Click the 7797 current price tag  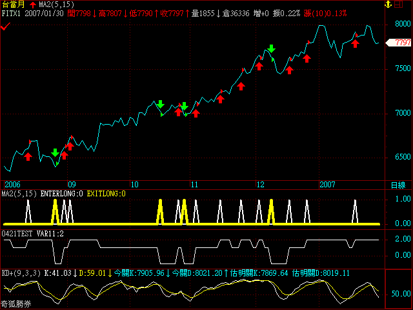[398, 43]
